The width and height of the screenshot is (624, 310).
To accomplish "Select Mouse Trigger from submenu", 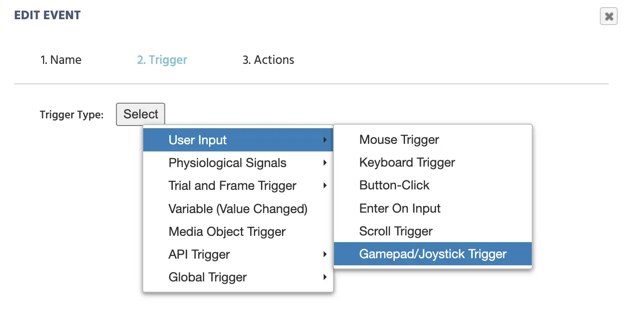I will pos(433,140).
